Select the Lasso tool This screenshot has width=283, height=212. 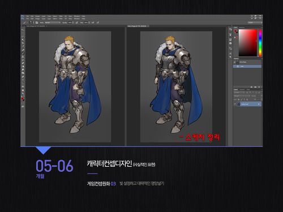[23, 37]
